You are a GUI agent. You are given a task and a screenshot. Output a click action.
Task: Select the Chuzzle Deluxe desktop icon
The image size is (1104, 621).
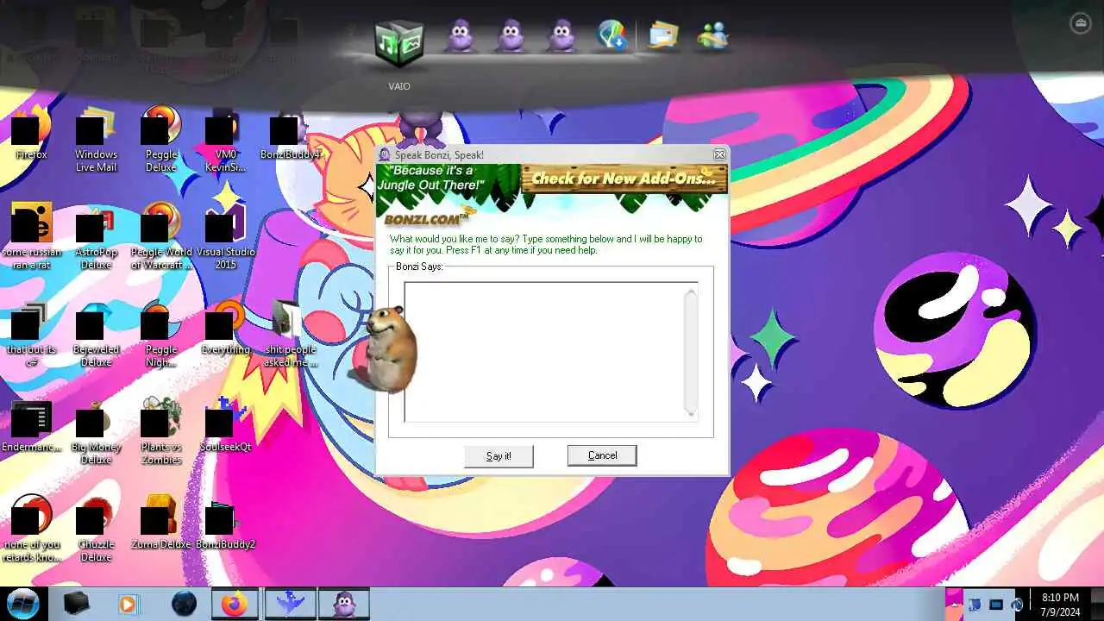(96, 530)
